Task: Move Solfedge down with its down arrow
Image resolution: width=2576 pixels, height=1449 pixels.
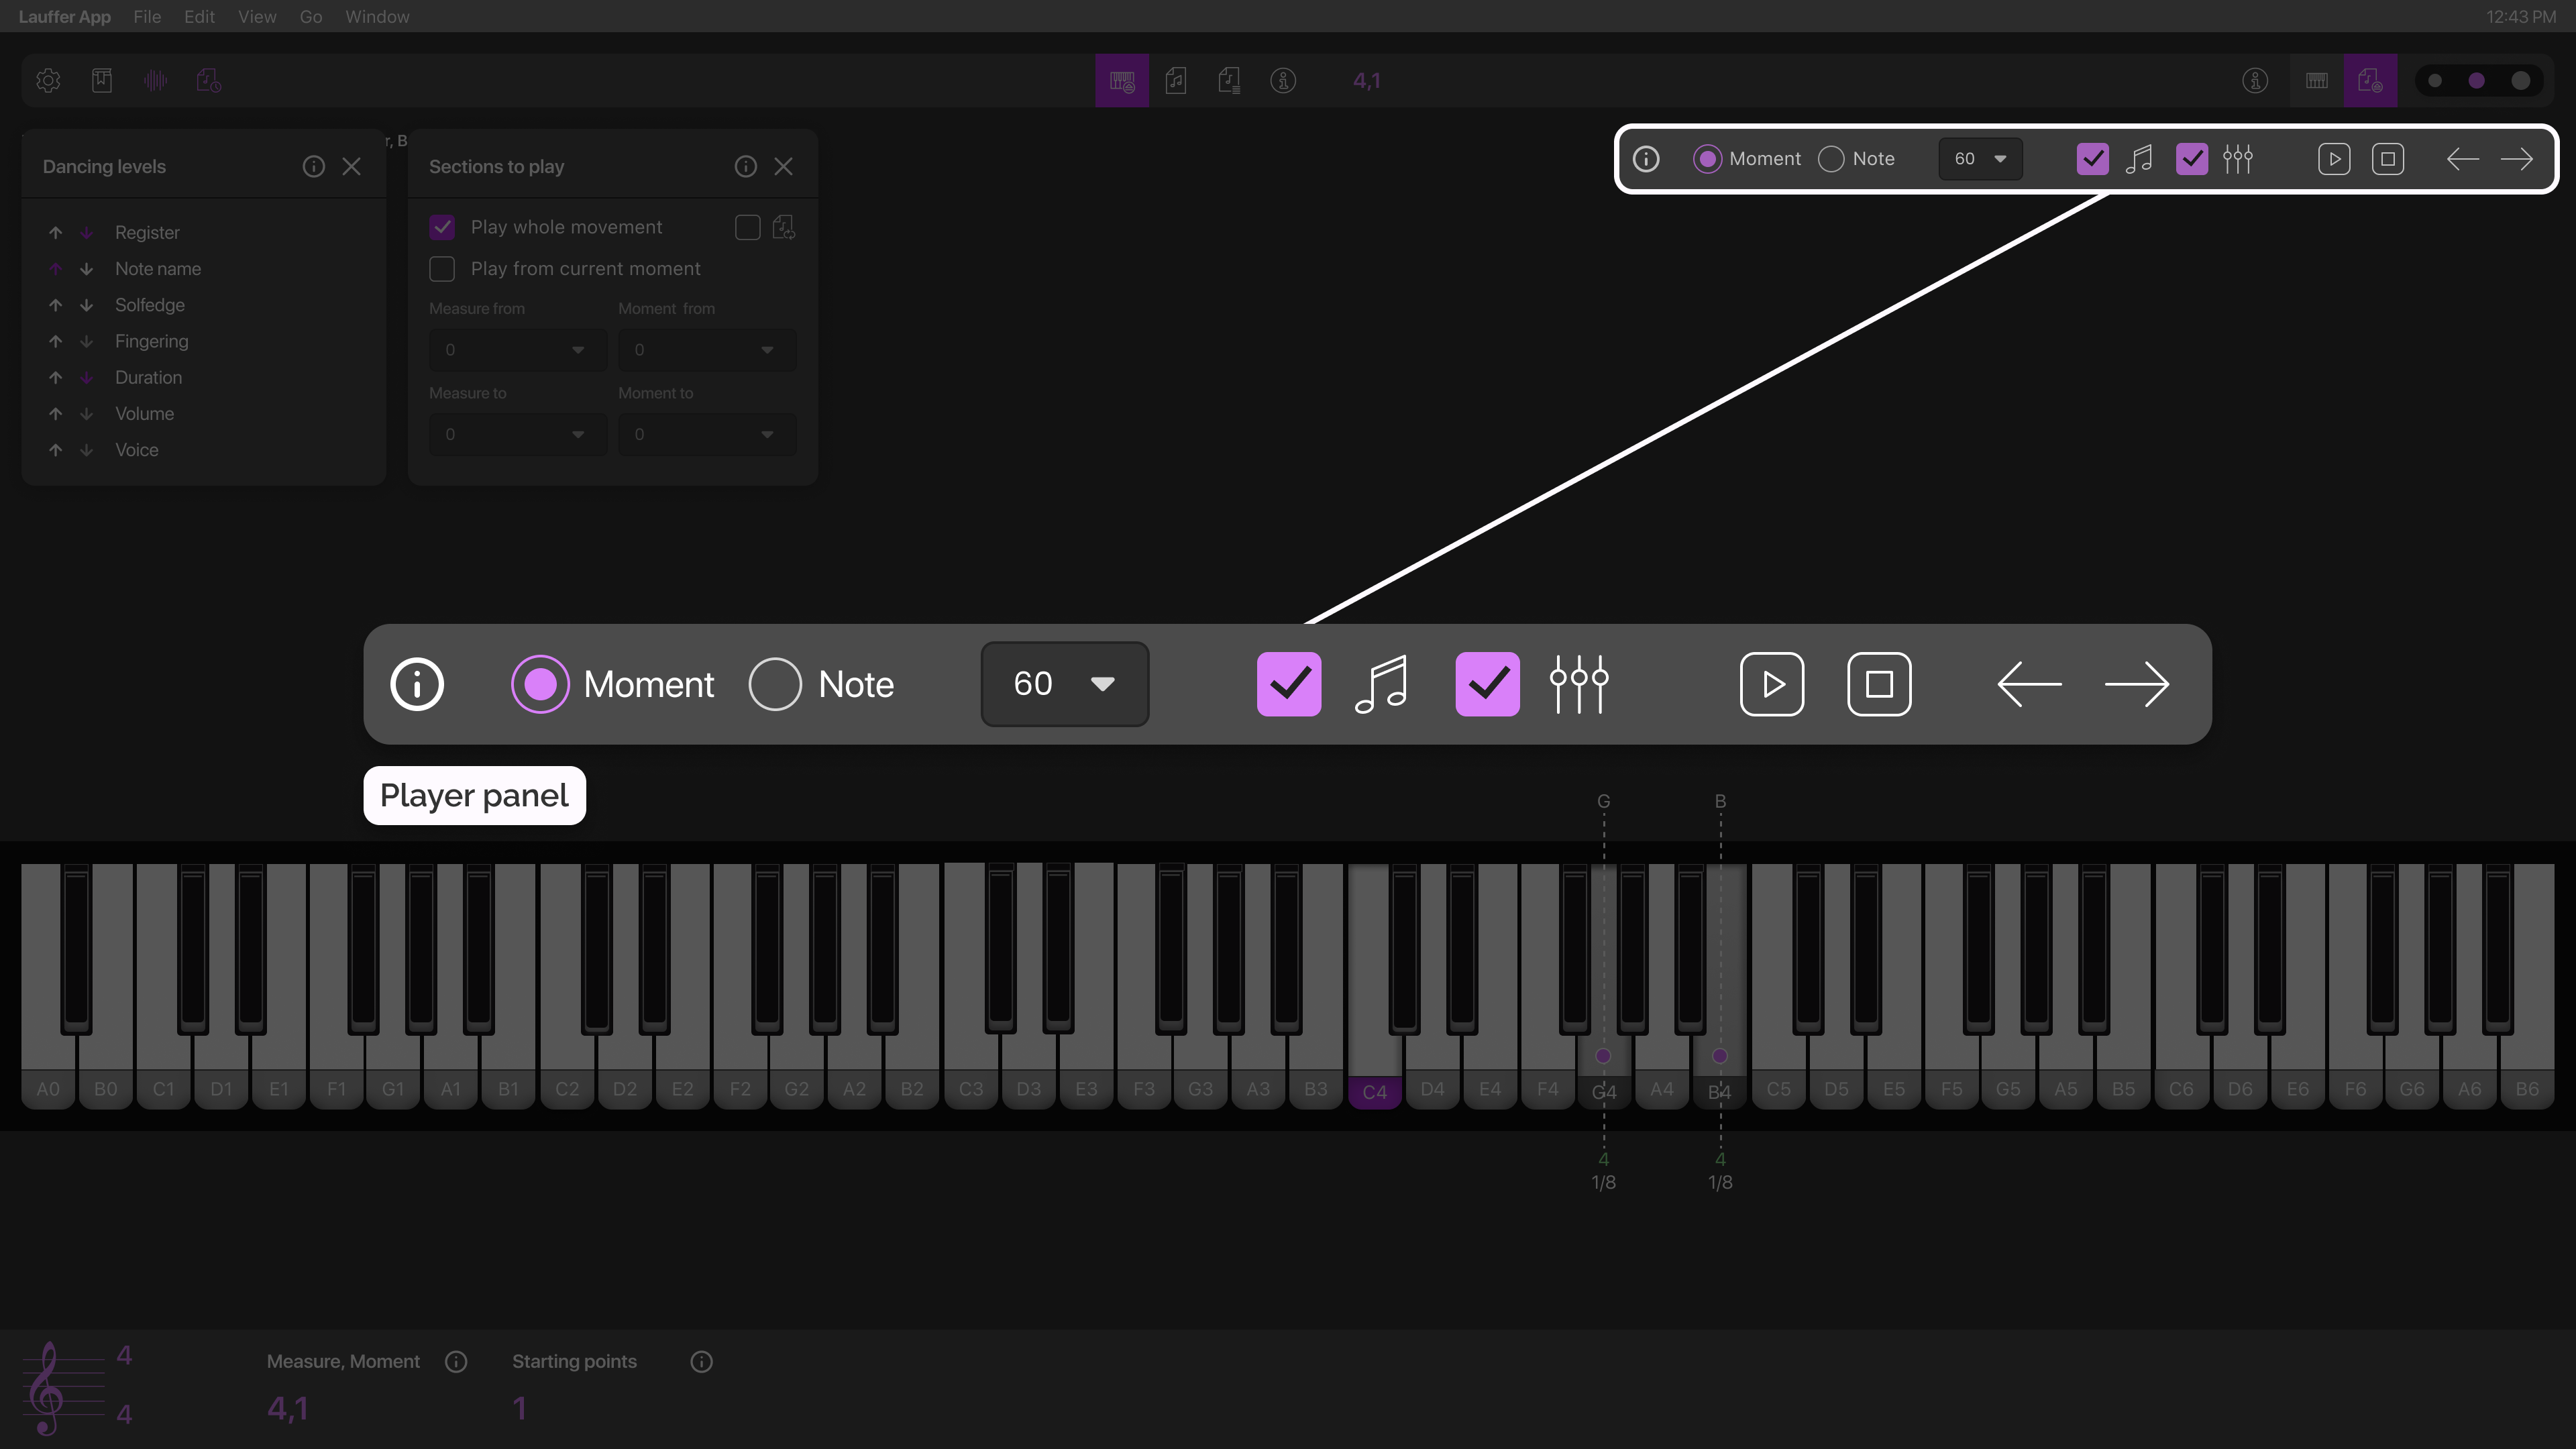Action: 87,305
